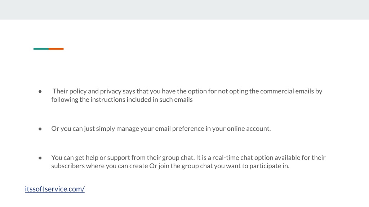Click the words "participate in" at paragraph end

[269, 166]
